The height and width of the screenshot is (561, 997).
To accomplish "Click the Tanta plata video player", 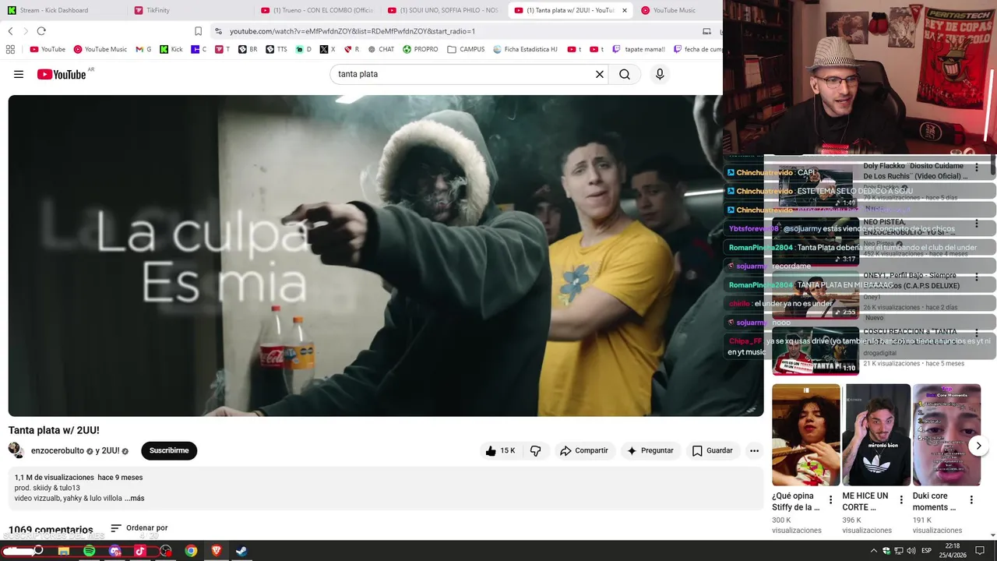I will [x=386, y=256].
